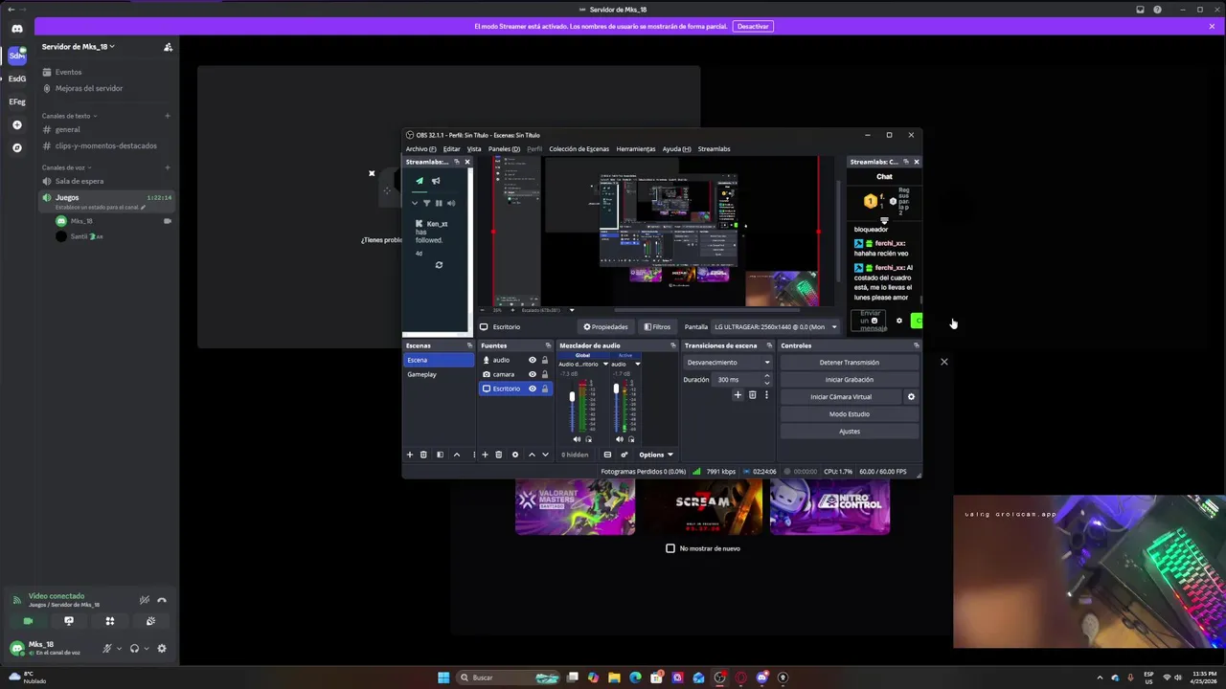Toggle visibility of audio source
This screenshot has width=1226, height=689.
533,360
